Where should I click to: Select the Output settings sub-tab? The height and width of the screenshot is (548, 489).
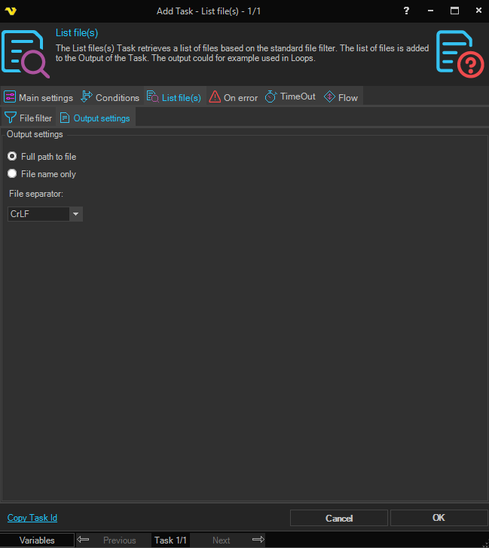[x=95, y=118]
